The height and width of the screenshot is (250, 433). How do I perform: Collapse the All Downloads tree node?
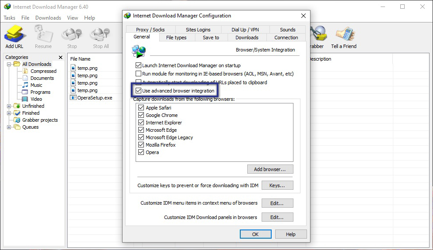pyautogui.click(x=9, y=64)
